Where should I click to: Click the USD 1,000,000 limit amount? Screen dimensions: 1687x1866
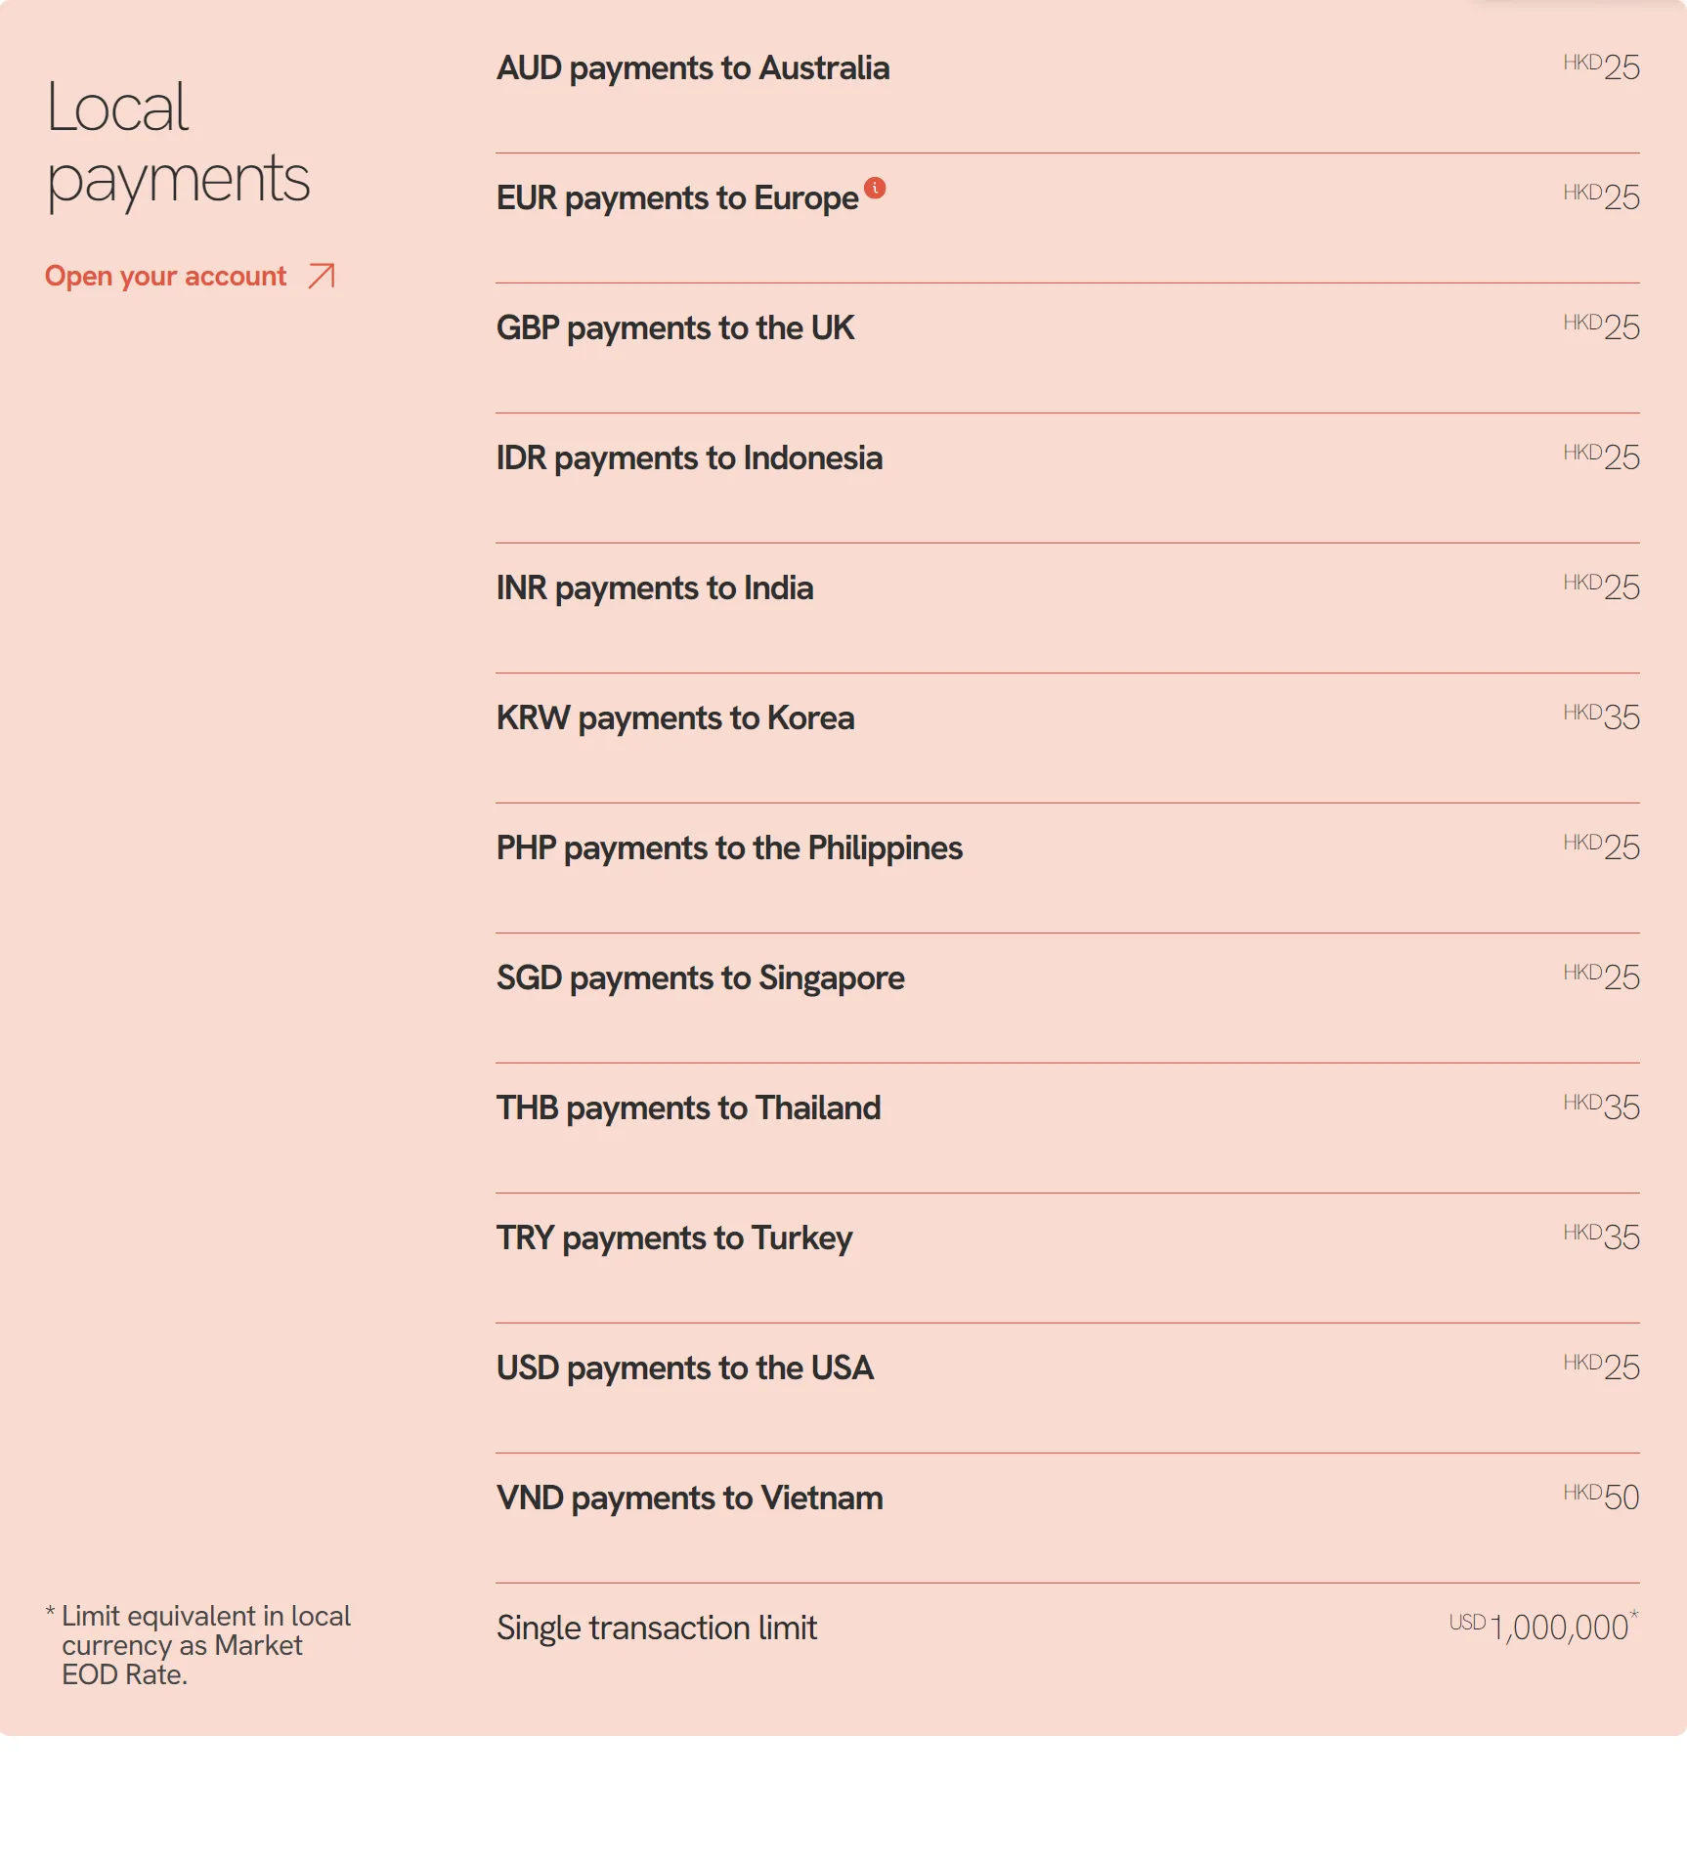point(1543,1627)
